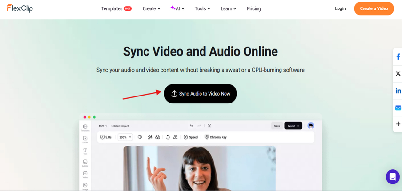
Task: Click the magic wand adjust icon
Action: point(150,137)
